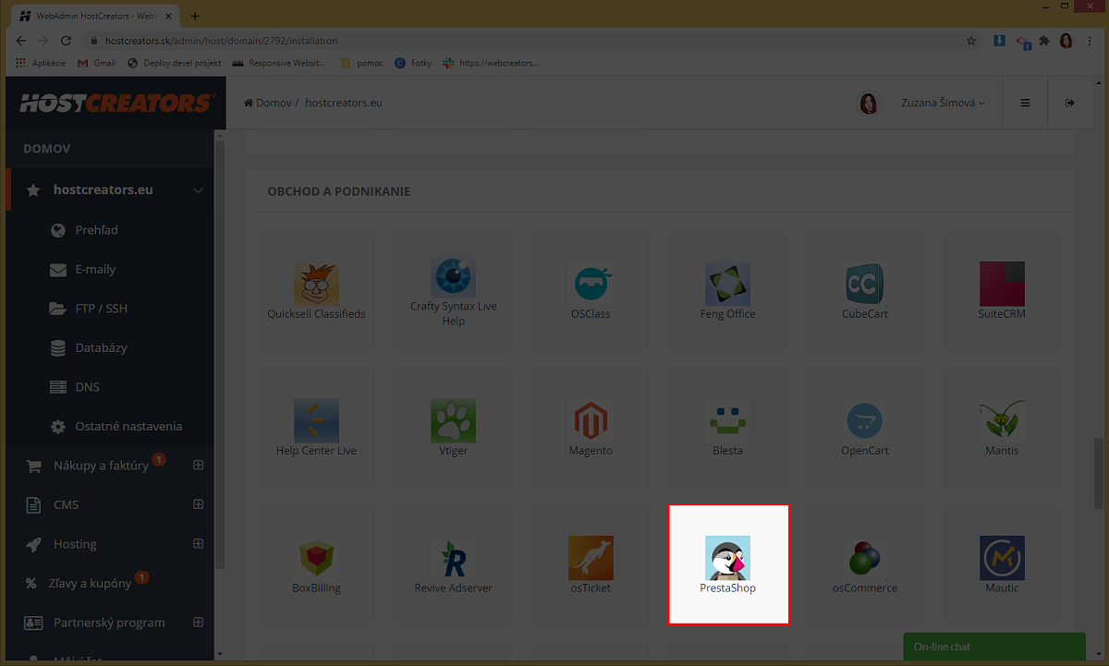Open the OSClass app icon

pyautogui.click(x=591, y=285)
